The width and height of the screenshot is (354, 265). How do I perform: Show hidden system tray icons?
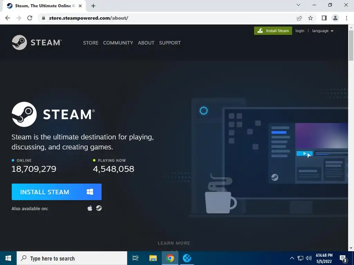click(x=292, y=258)
